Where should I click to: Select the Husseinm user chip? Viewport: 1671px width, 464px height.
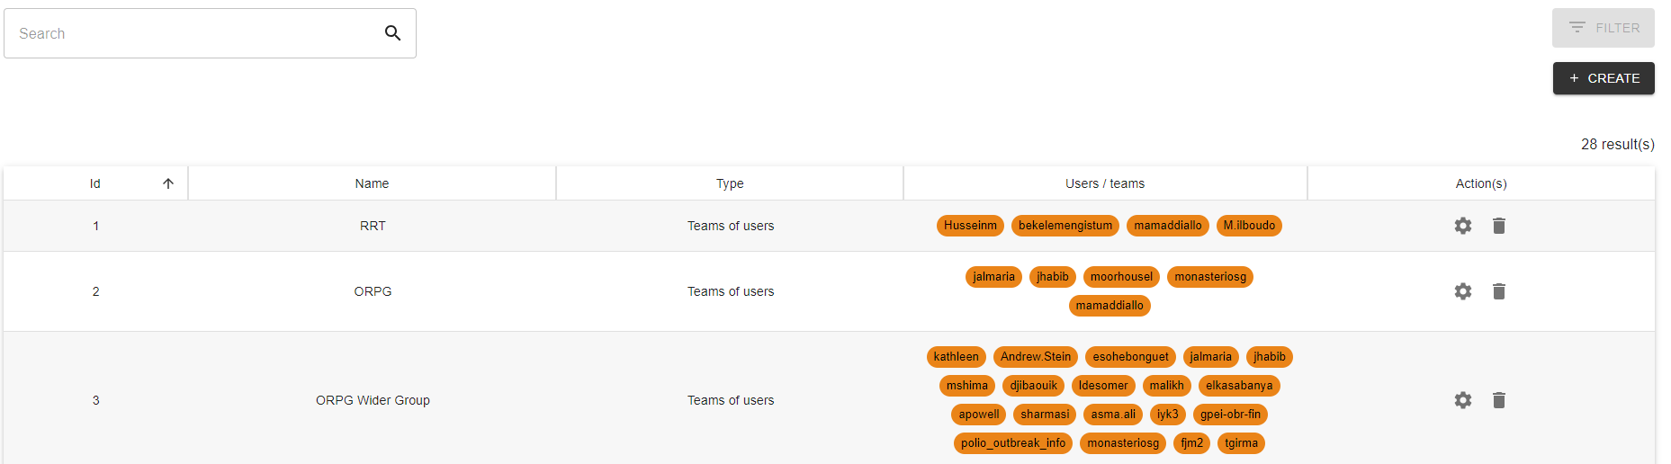click(970, 226)
